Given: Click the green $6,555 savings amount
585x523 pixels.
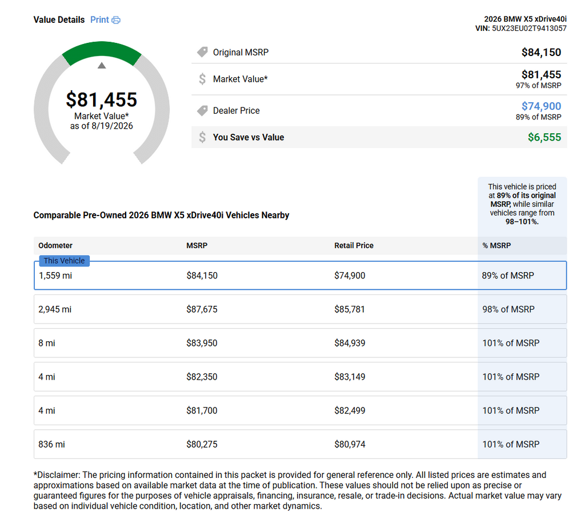Looking at the screenshot, I should (544, 137).
